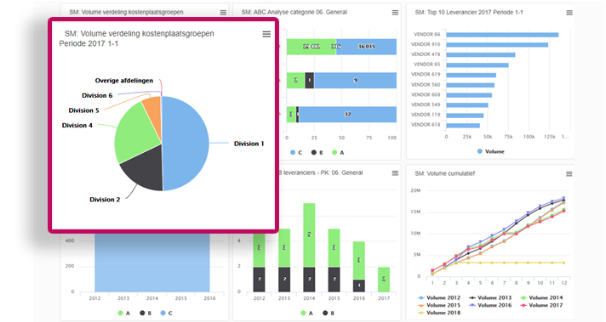This screenshot has width=606, height=322.
Task: Click the VENDOR 66 axis label
Action: [x=426, y=34]
